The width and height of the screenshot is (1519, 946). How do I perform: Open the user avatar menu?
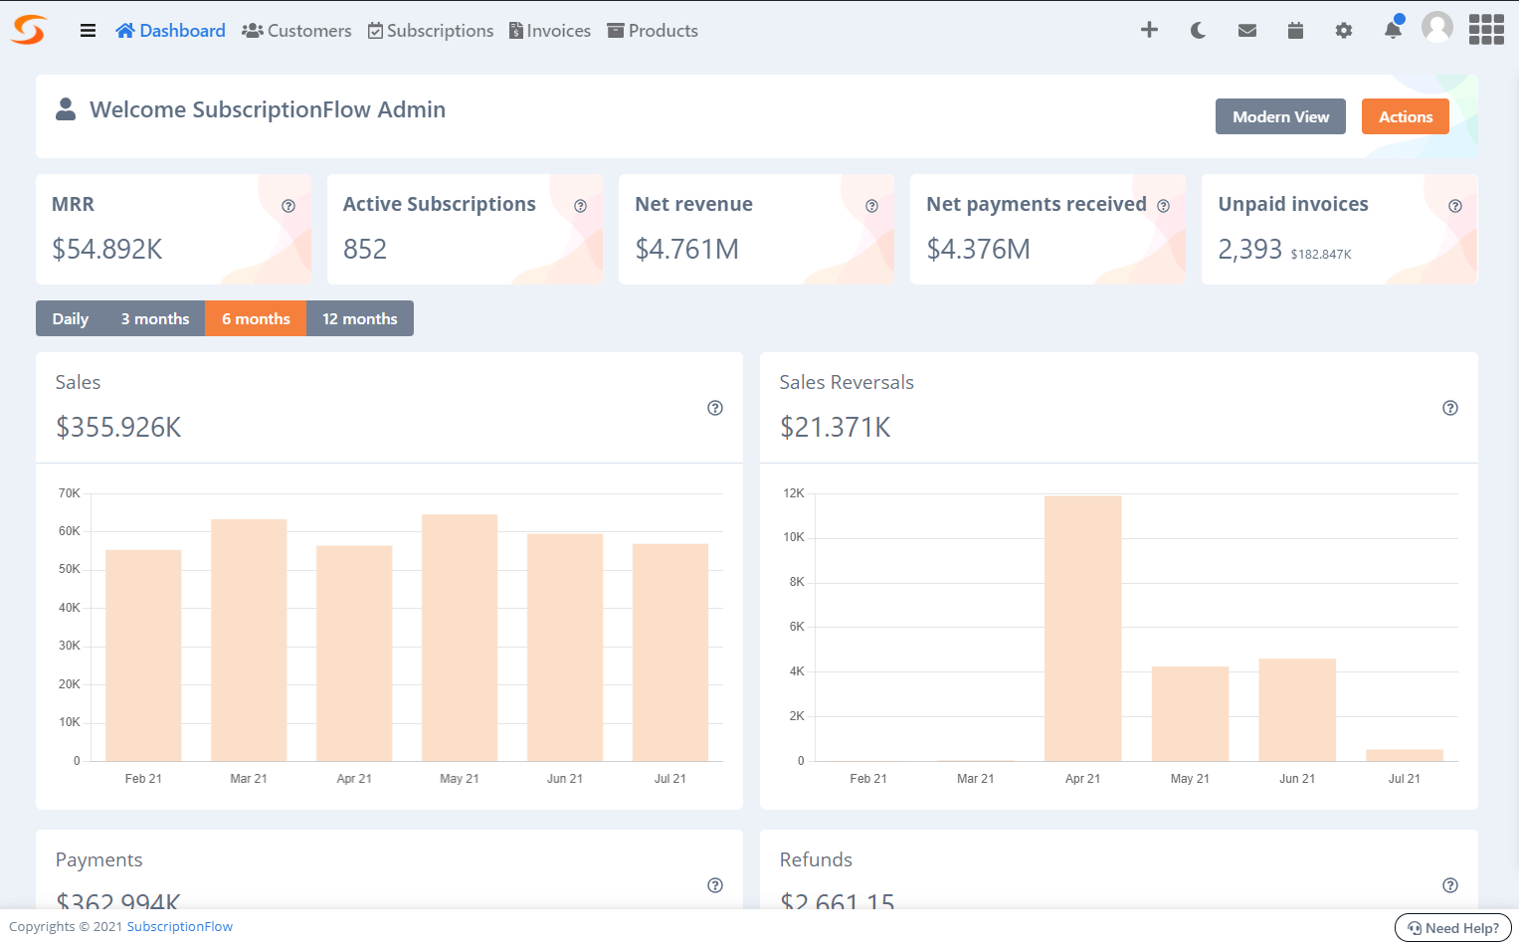point(1437,29)
